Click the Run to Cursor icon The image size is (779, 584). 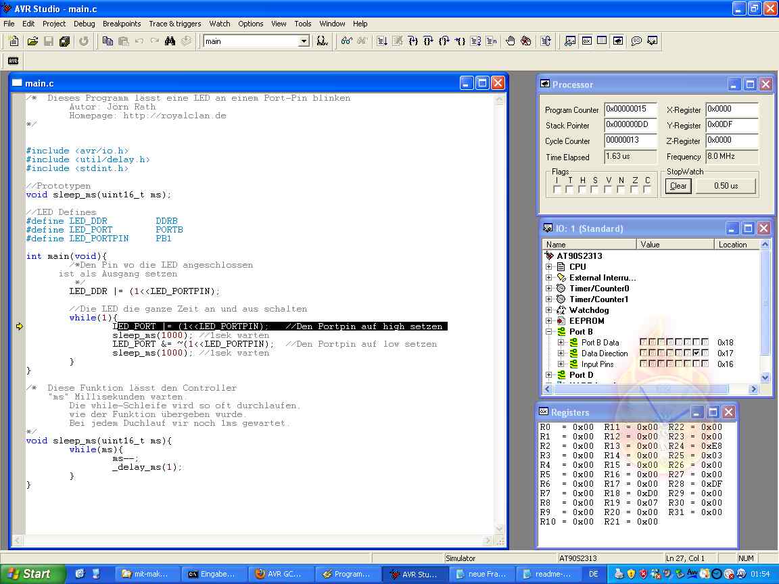tap(460, 41)
